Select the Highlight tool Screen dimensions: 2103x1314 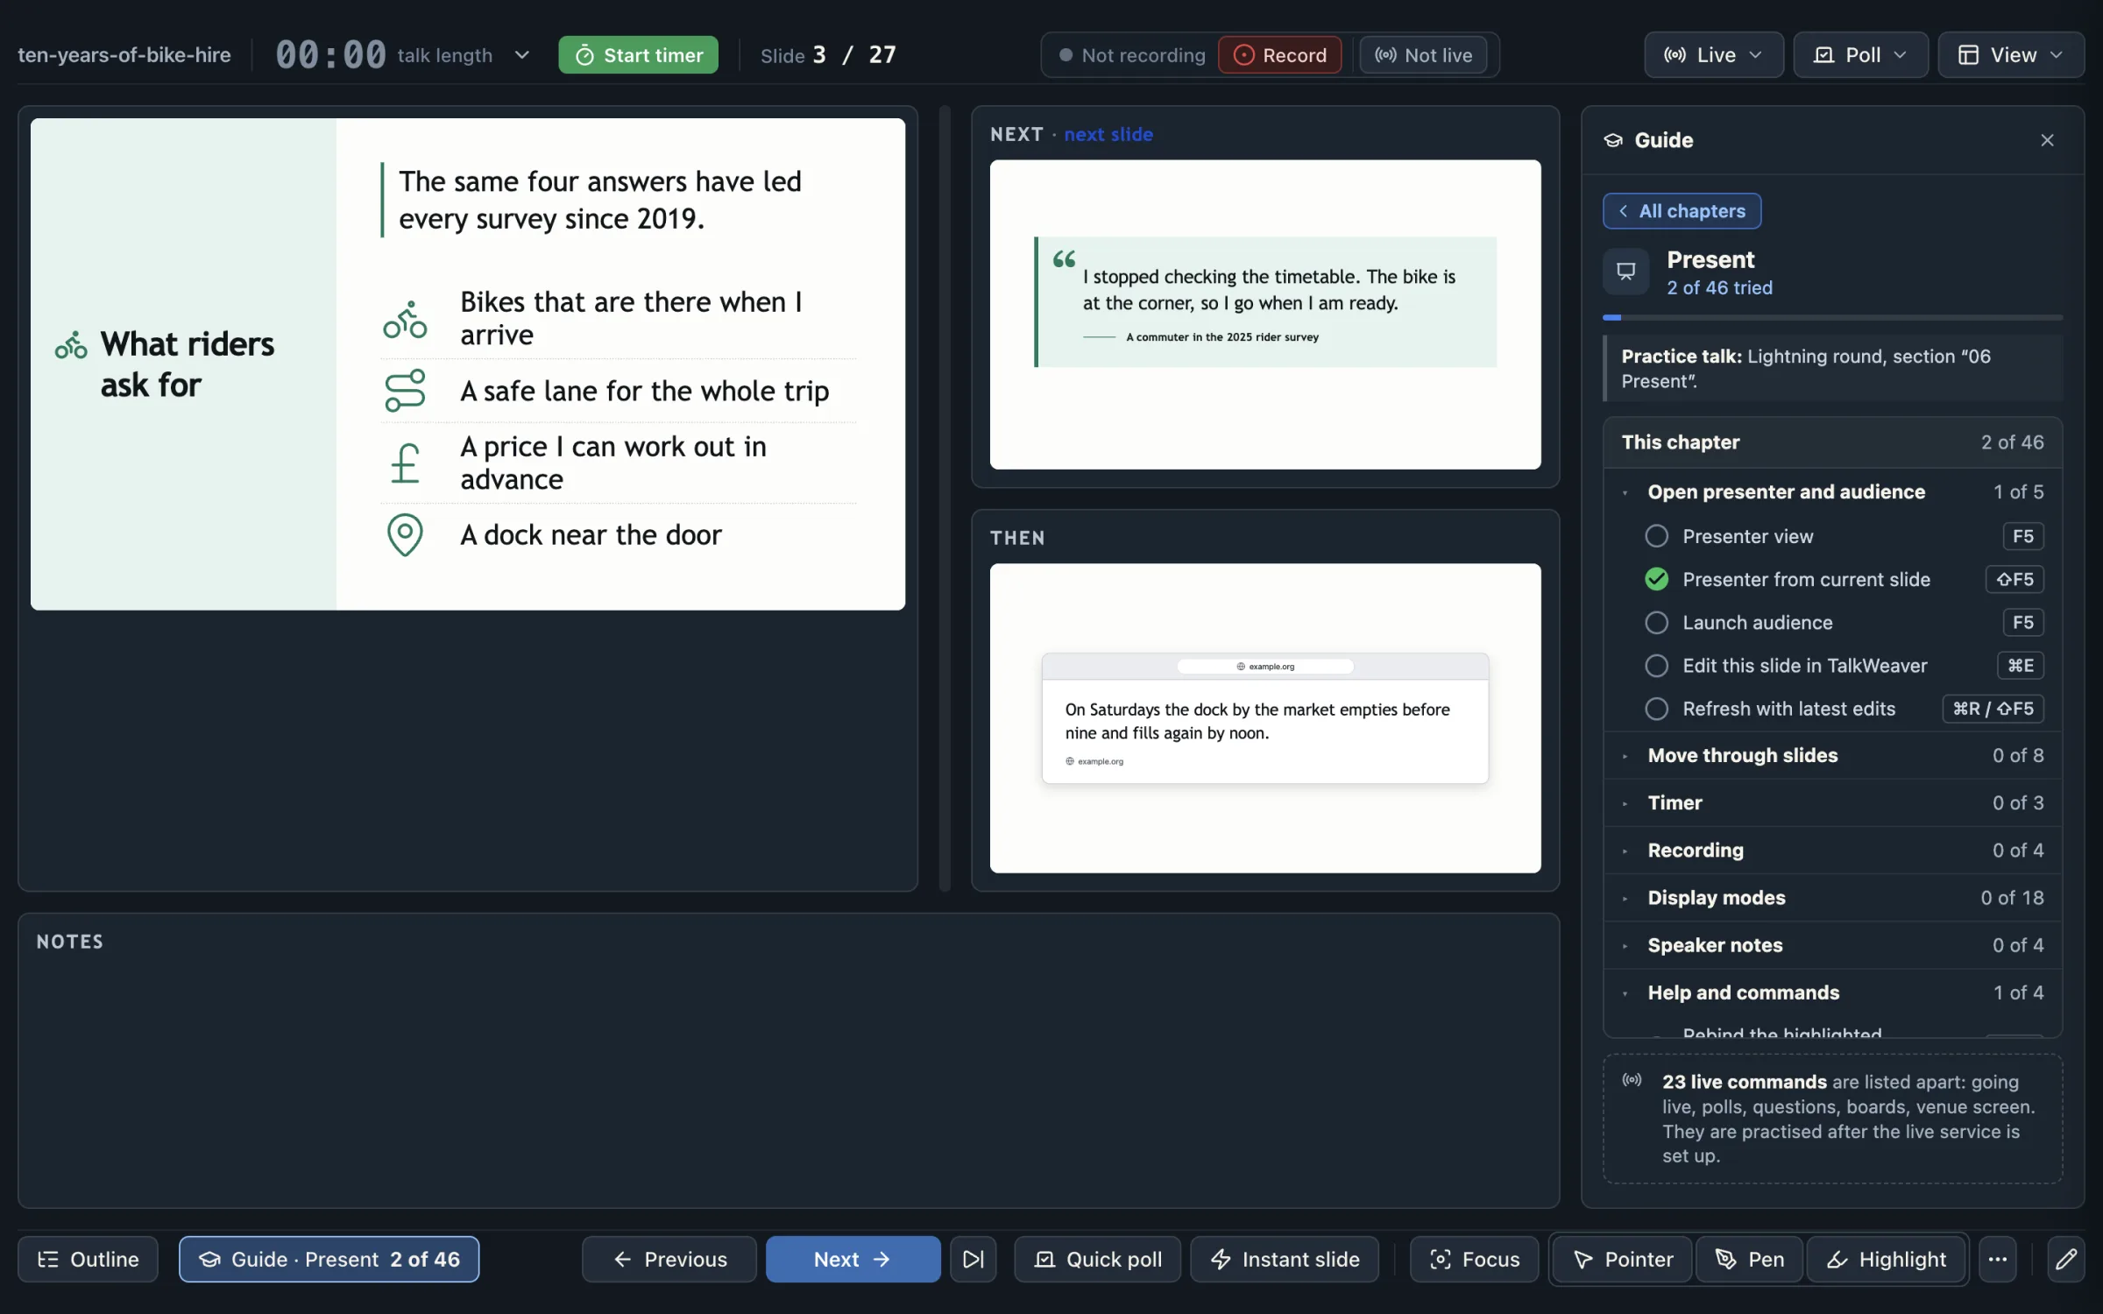coord(1887,1259)
